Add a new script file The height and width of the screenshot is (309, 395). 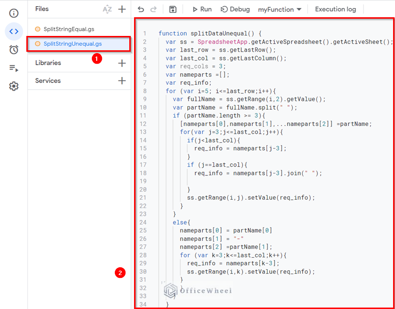pos(122,9)
